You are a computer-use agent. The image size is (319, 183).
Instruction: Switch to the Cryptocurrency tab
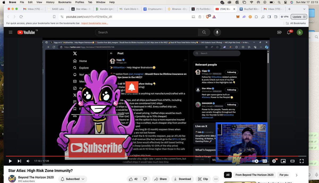click(x=154, y=9)
